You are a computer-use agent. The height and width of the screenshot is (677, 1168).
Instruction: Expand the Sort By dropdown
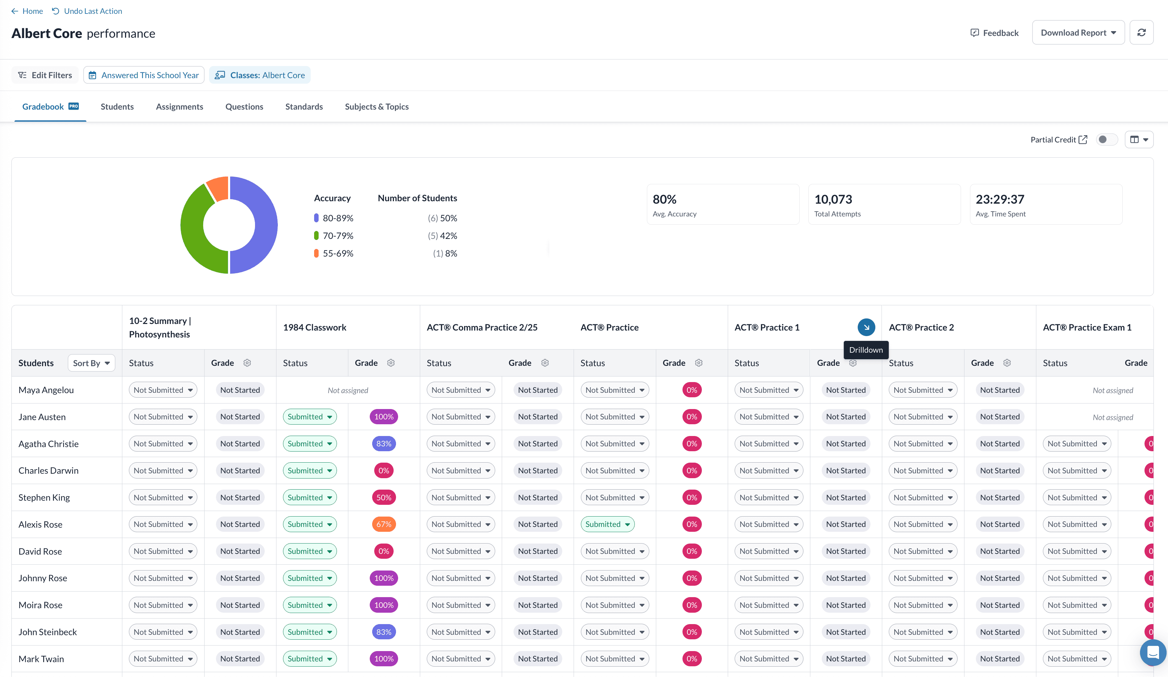point(91,363)
